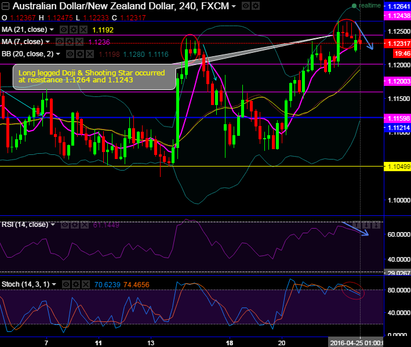Open Stoch (14, 3, 1) dropdown arrow
This screenshot has height=347, width=411.
point(54,284)
